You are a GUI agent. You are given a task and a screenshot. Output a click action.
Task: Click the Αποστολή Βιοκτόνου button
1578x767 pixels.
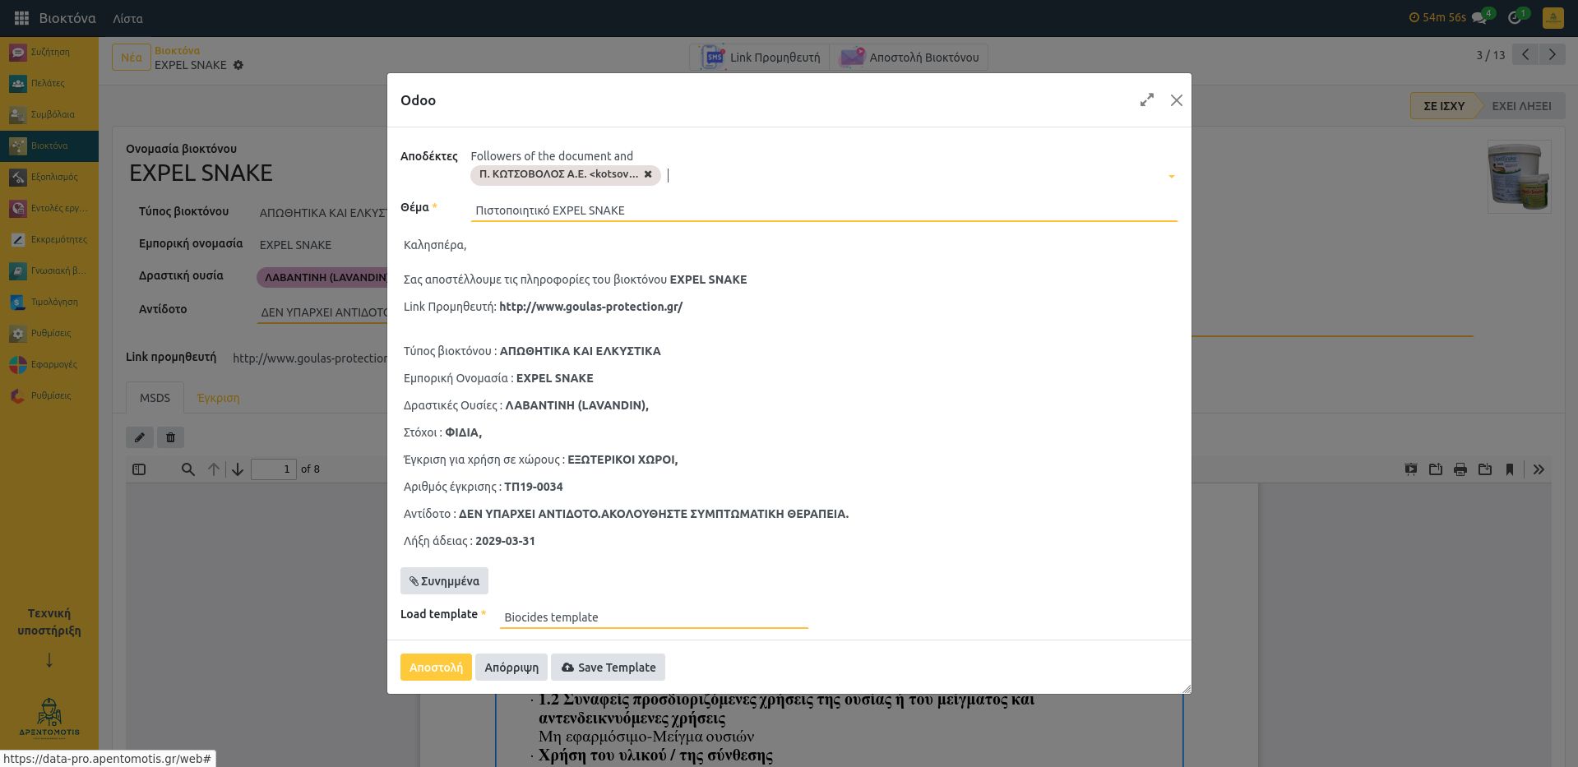click(909, 58)
